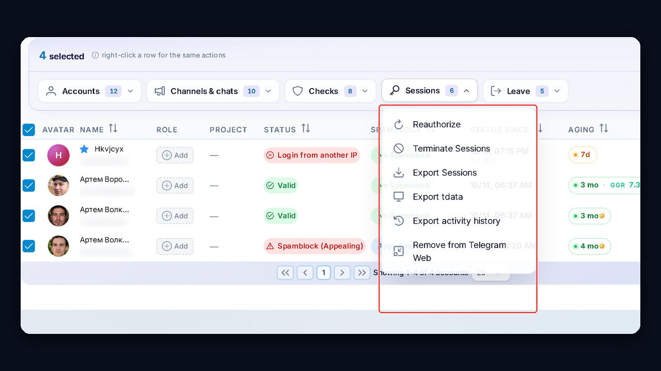Click the 4 mo aging badge
Image resolution: width=661 pixels, height=371 pixels.
click(x=590, y=246)
